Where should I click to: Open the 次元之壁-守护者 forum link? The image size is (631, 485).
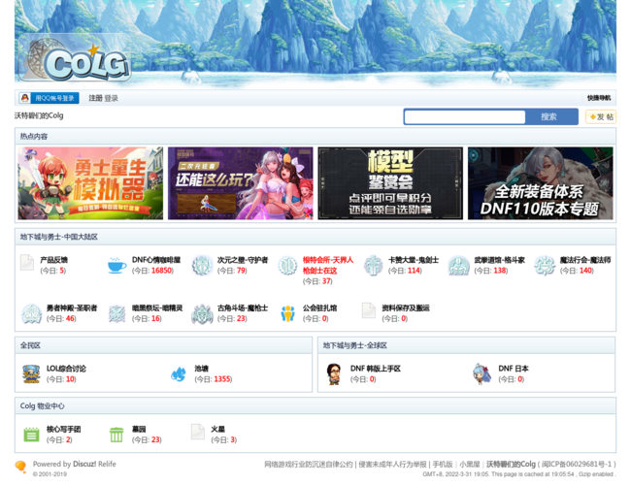[x=243, y=260]
